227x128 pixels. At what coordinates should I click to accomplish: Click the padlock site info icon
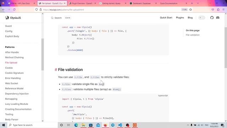click(41, 10)
